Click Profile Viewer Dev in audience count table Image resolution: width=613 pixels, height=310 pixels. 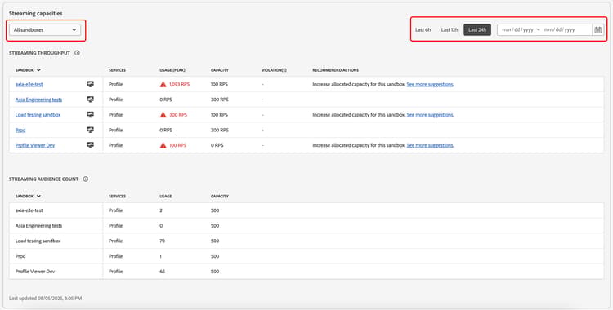pyautogui.click(x=35, y=272)
